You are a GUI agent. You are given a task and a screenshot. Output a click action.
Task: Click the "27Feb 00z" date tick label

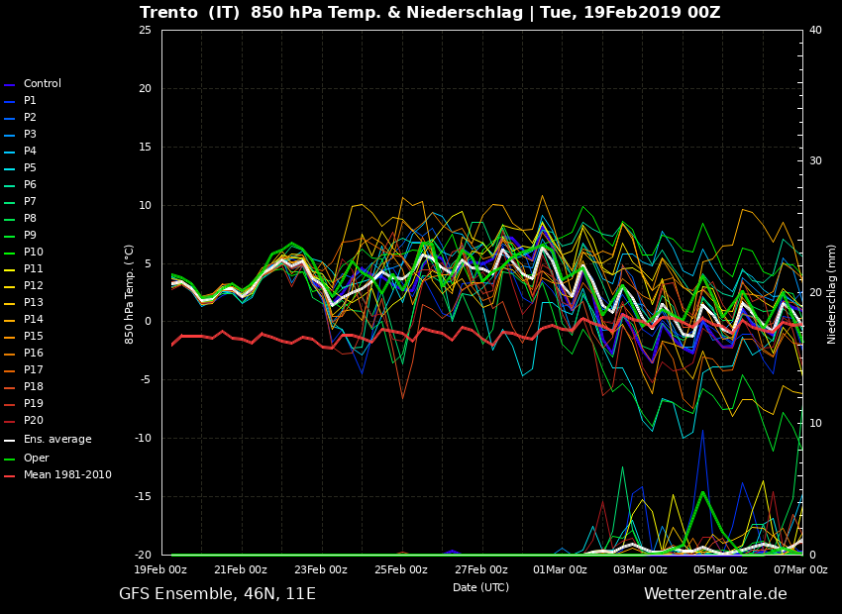point(481,570)
